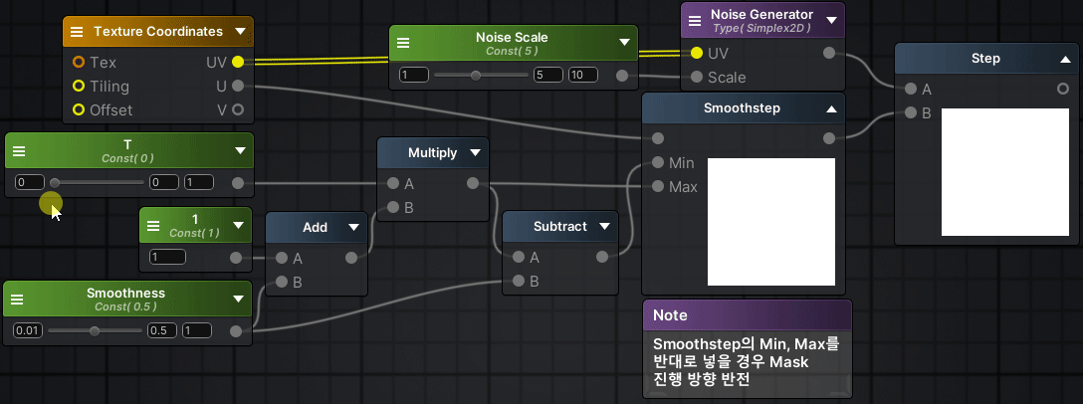Click Step node preview thumbnail
Viewport: 1083px width, 404px height.
click(x=1005, y=172)
